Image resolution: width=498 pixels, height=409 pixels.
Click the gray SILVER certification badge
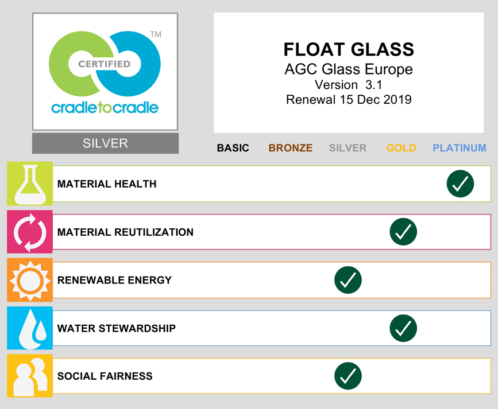coord(105,143)
